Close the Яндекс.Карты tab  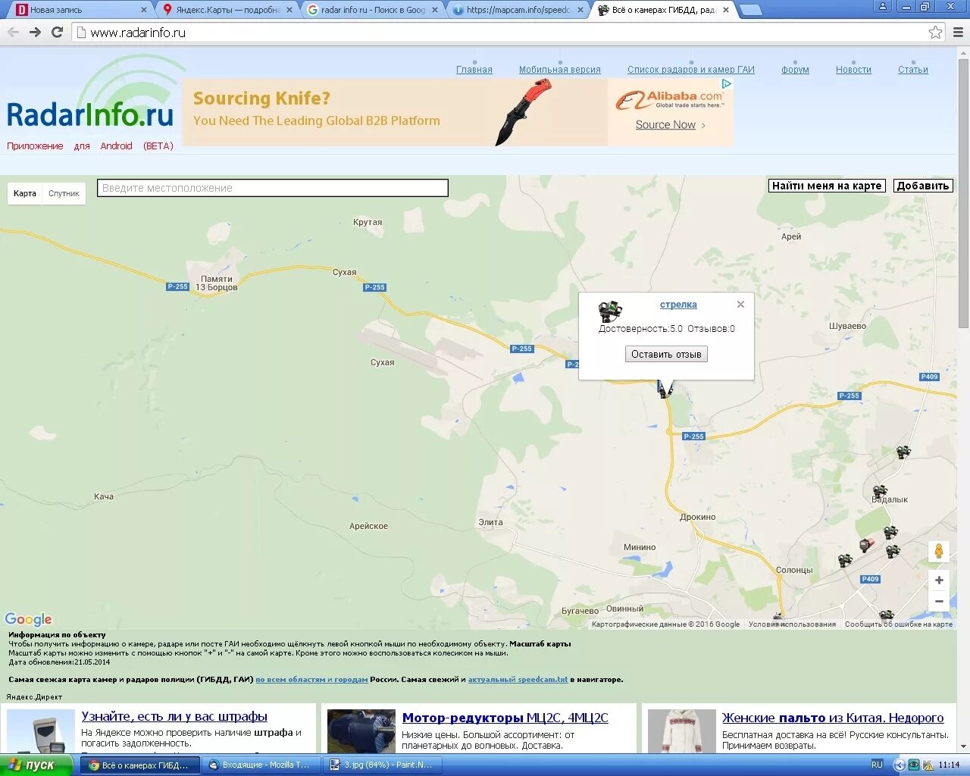tap(289, 10)
